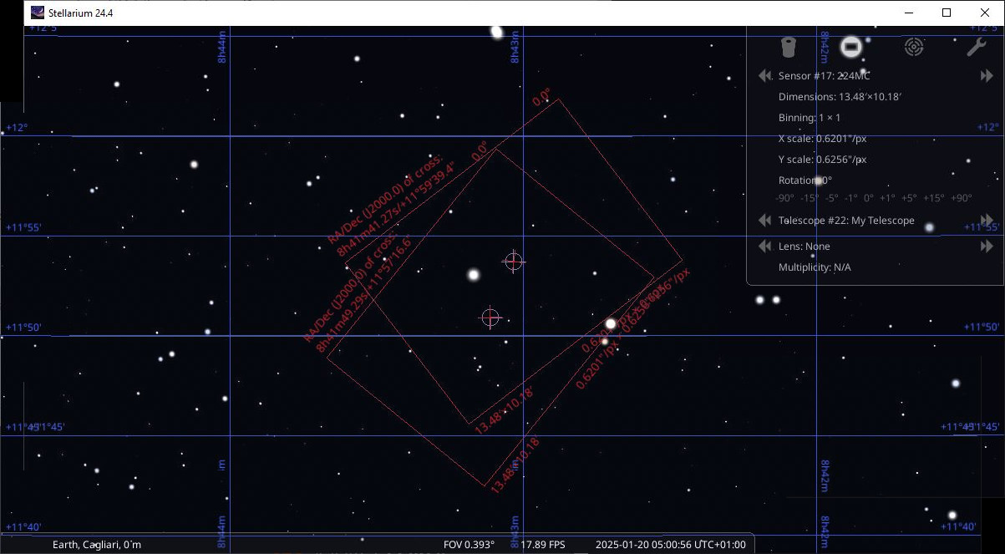Toggle the ocular view eyepiece icon
Screen dimensions: 1005x554
(788, 47)
